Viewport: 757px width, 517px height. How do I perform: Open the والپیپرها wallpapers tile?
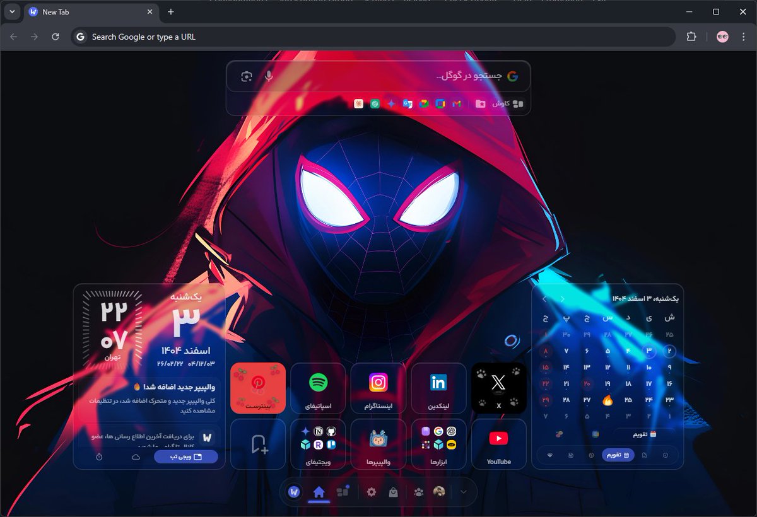coord(378,444)
